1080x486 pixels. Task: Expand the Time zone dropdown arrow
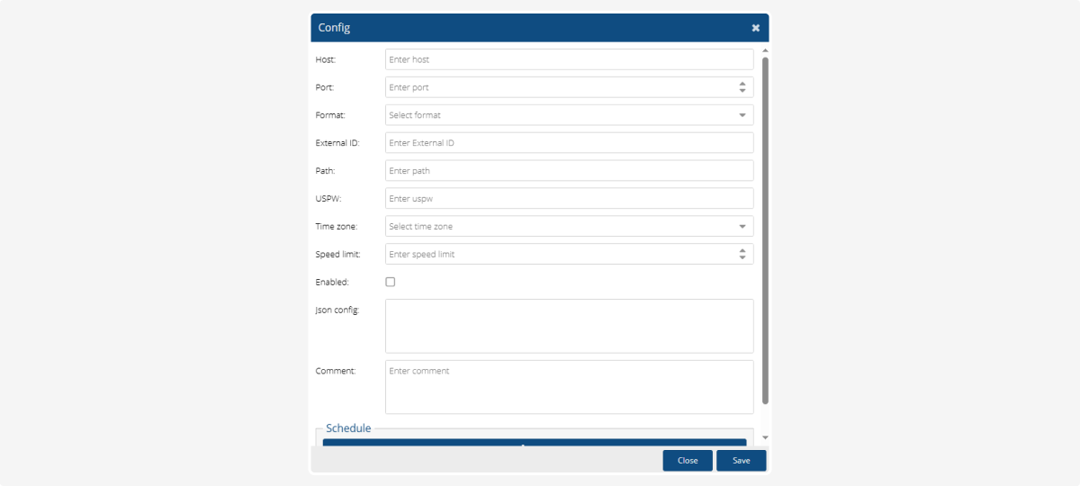click(742, 227)
